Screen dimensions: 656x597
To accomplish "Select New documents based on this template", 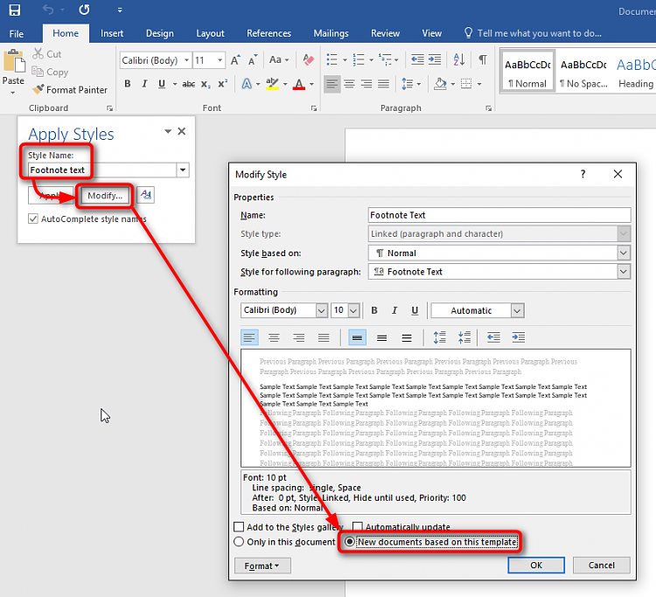I will 349,542.
